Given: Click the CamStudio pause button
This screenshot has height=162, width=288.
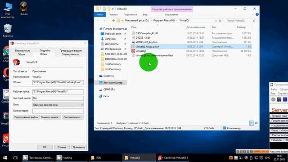Looking at the screenshot, I should (279, 99).
